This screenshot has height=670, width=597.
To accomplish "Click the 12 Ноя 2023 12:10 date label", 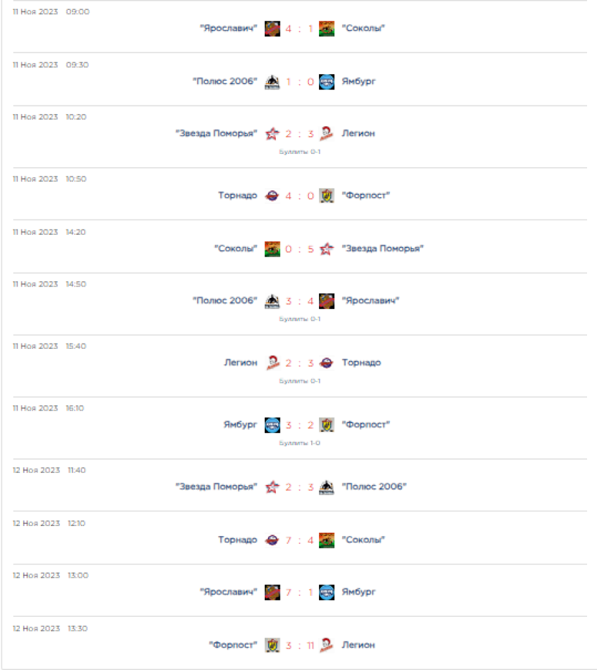I will (x=50, y=523).
